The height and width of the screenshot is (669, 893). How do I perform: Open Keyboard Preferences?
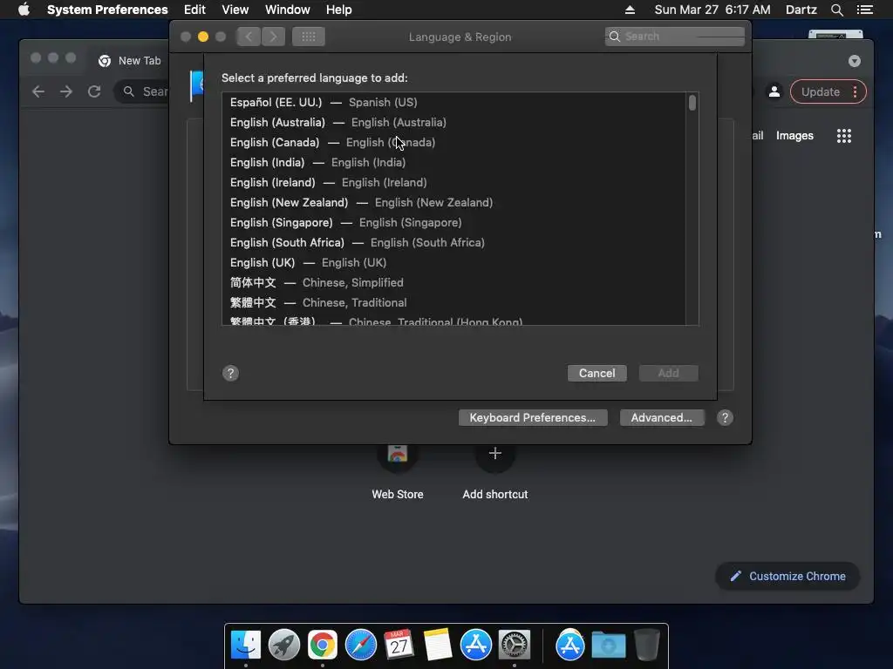click(x=533, y=417)
